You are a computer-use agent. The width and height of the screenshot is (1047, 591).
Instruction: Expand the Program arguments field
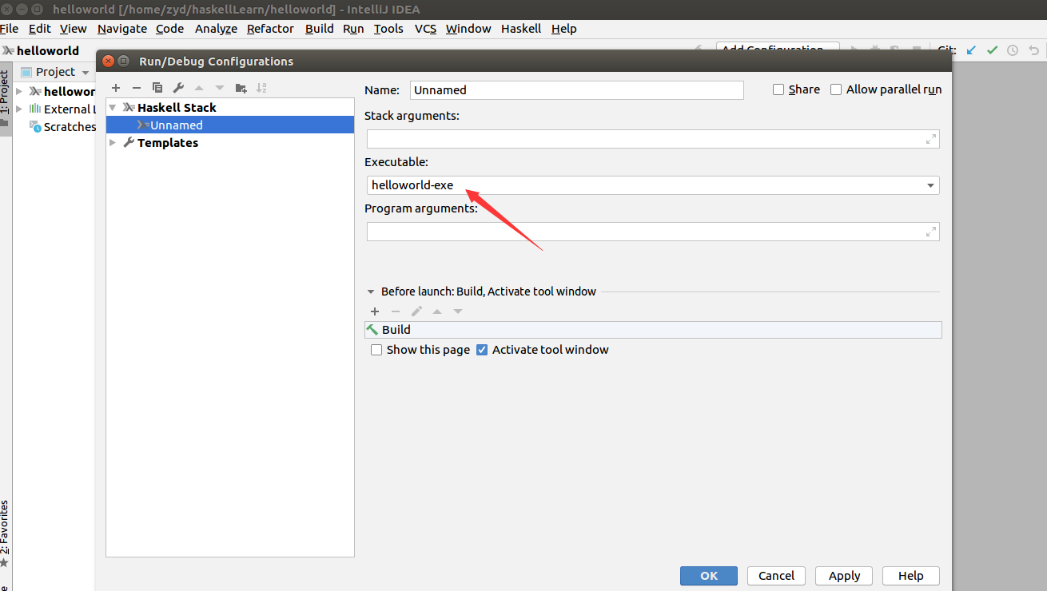tap(930, 232)
